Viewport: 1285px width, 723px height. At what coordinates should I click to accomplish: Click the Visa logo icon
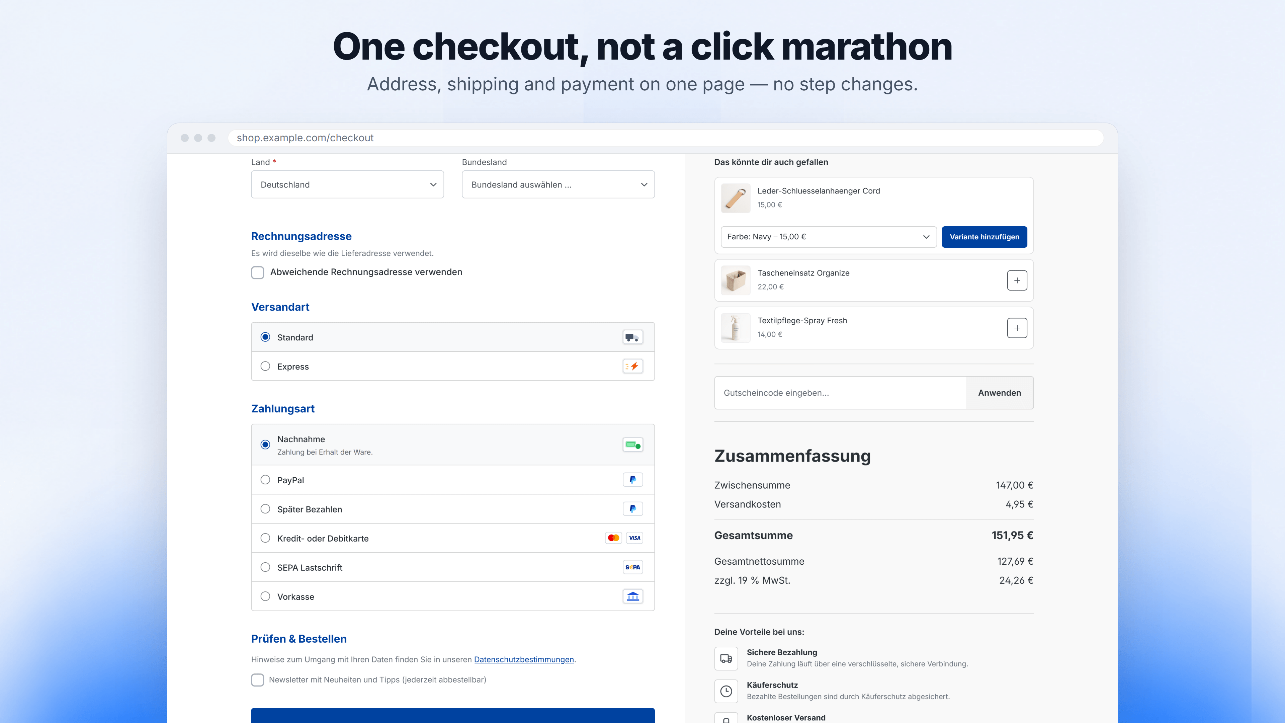634,538
